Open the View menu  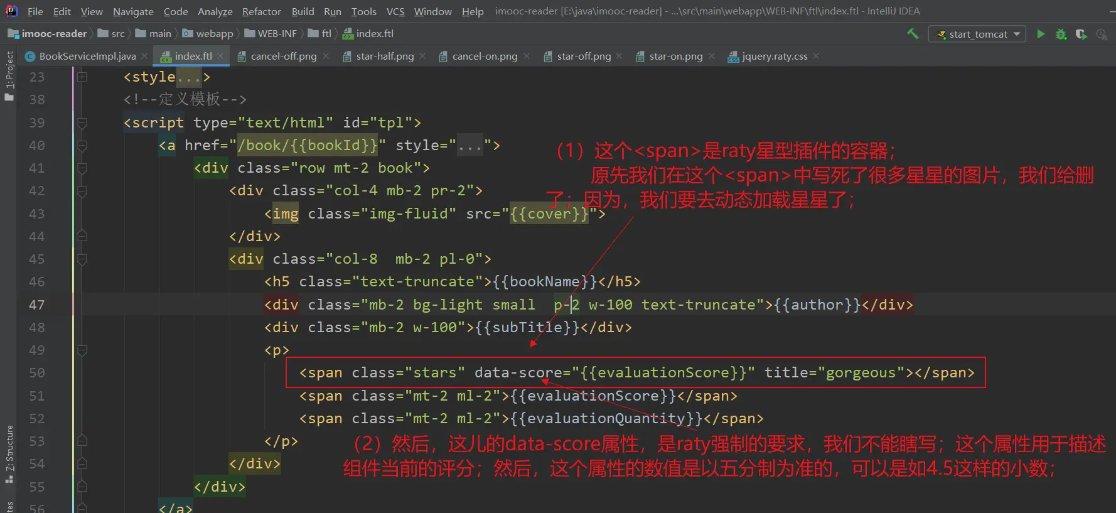(92, 11)
